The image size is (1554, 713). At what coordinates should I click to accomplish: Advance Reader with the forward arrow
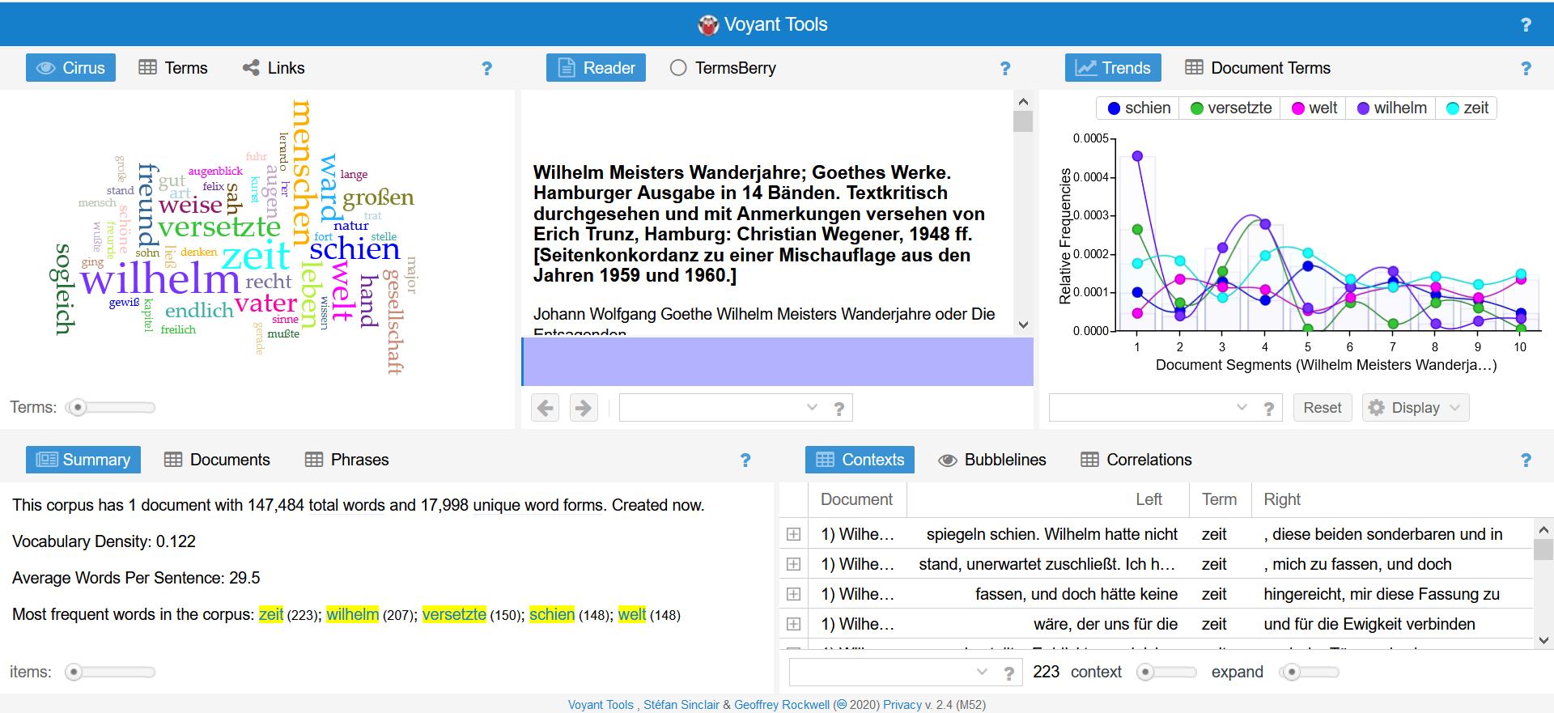pos(584,408)
